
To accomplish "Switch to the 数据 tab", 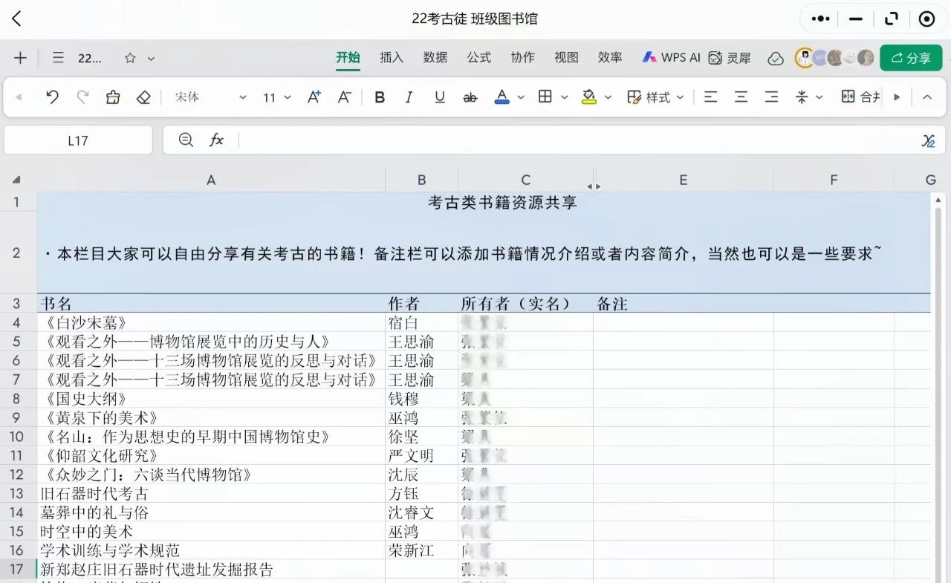I will coord(435,58).
